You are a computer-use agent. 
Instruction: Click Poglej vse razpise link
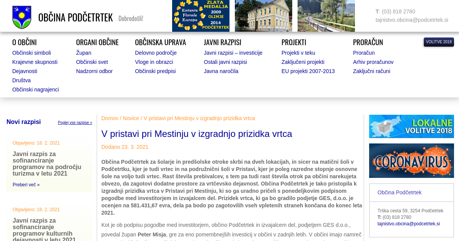75,123
